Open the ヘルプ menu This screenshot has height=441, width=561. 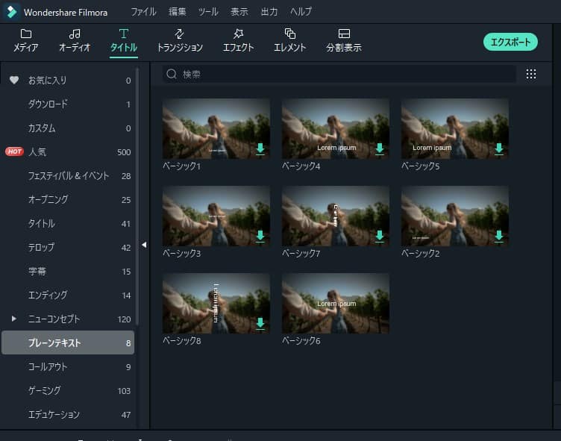(x=301, y=12)
